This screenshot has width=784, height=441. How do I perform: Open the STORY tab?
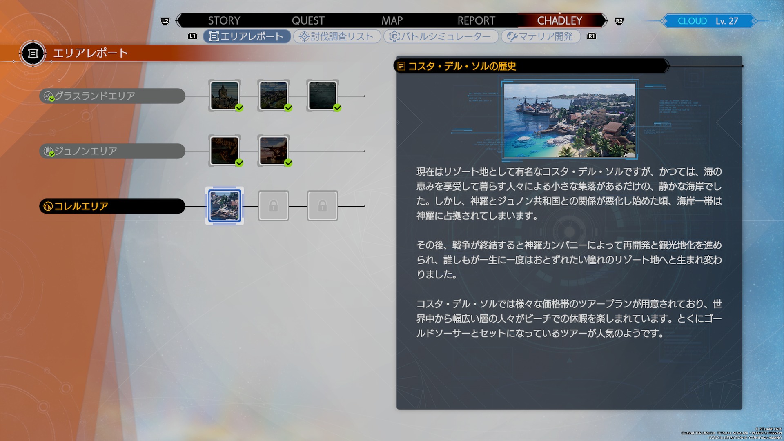[x=224, y=21]
